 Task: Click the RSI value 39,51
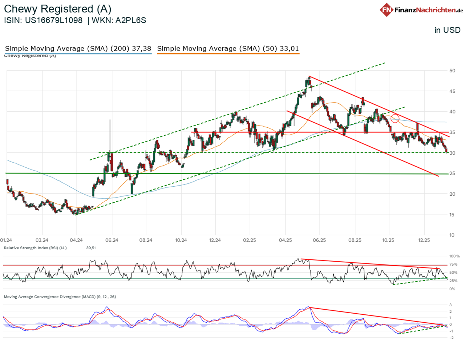[89, 248]
